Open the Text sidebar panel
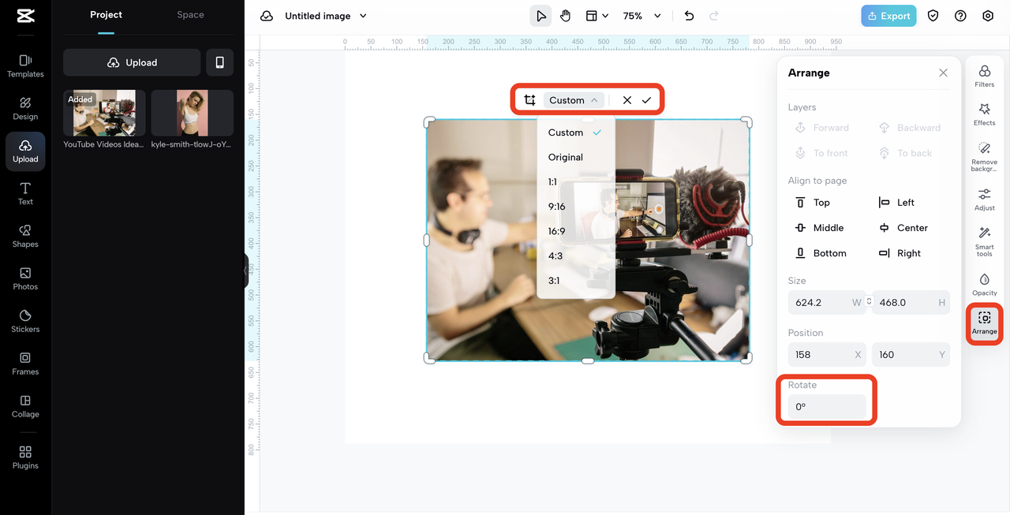1010x515 pixels. [x=25, y=194]
